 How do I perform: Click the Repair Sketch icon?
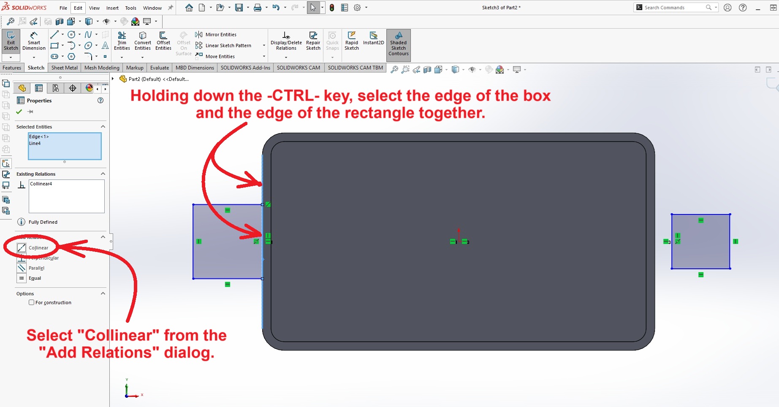click(313, 41)
